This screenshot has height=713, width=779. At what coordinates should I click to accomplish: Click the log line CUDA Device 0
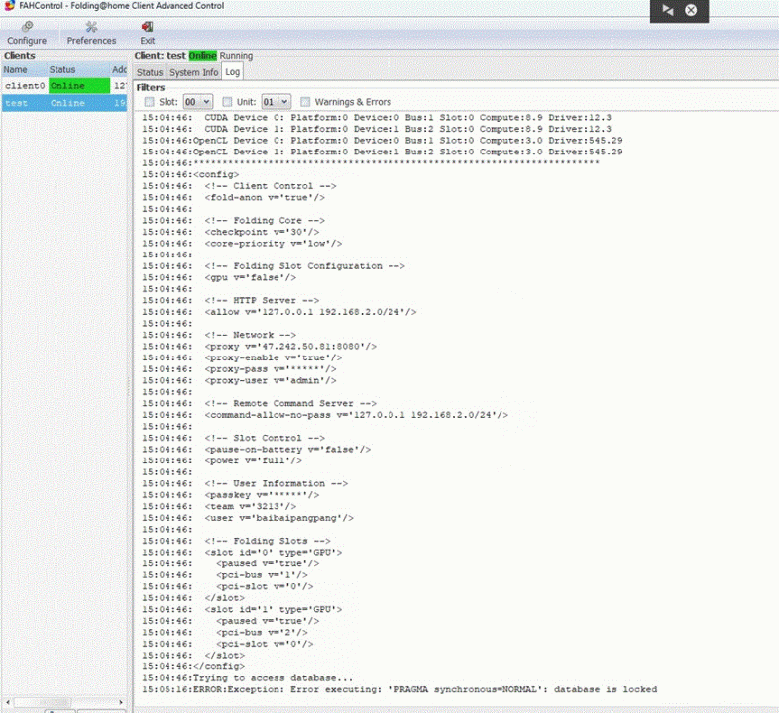[377, 117]
